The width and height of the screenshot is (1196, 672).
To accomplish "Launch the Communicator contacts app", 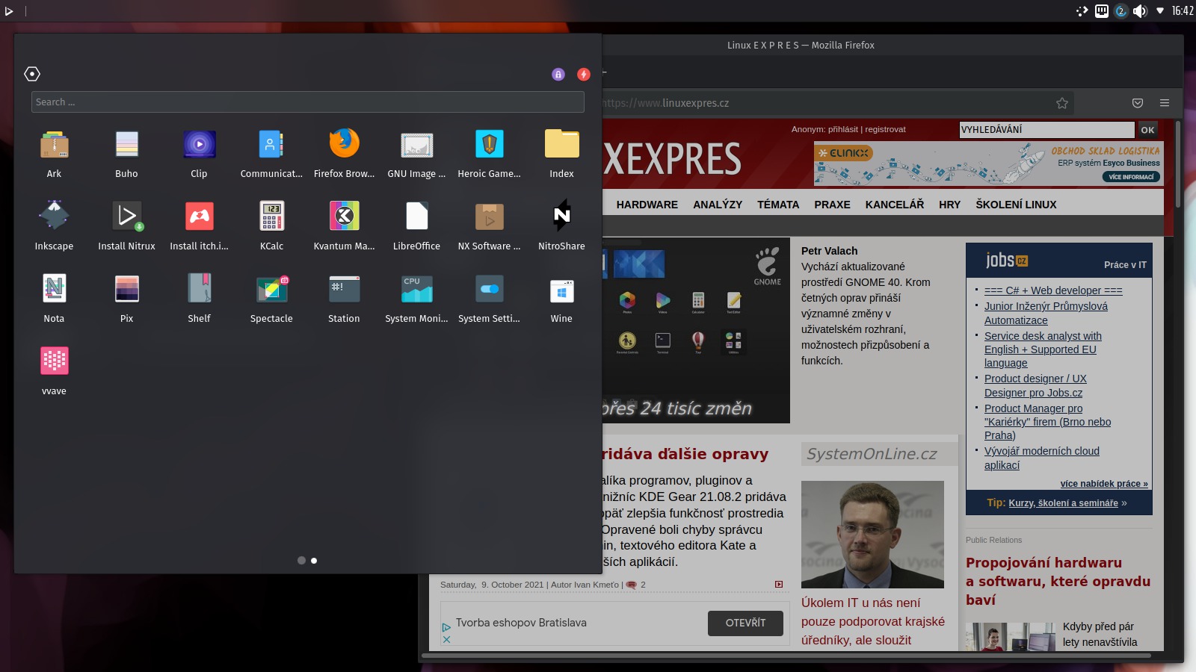I will 271,154.
